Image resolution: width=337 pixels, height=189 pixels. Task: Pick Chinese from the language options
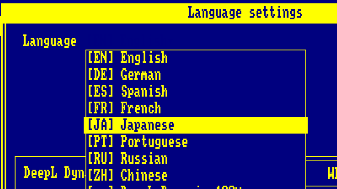tap(144, 175)
